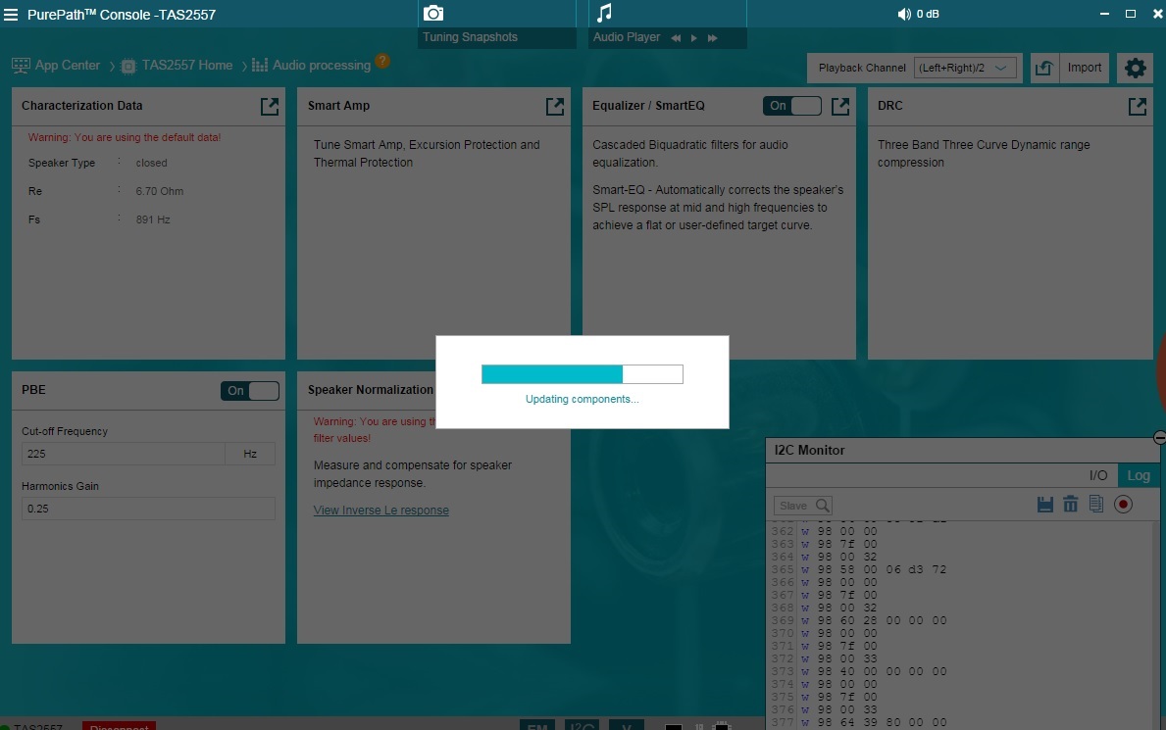1166x730 pixels.
Task: Click the Audio Player music note icon
Action: [x=604, y=13]
